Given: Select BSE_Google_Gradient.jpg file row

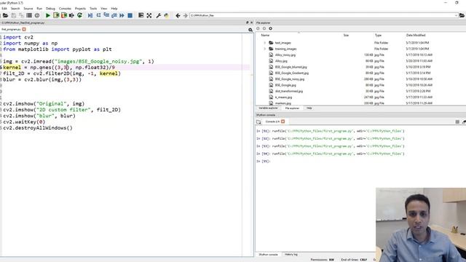Looking at the screenshot, I should click(x=292, y=73).
